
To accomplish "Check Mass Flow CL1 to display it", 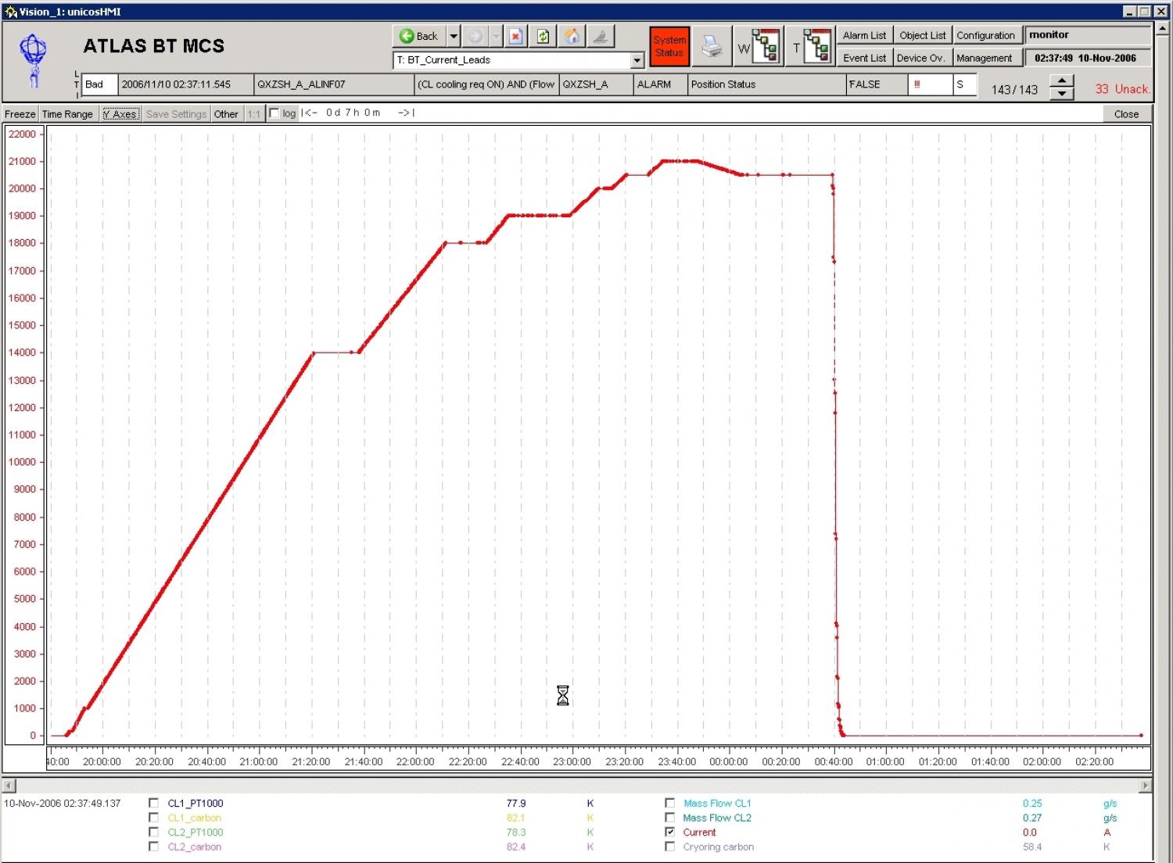I will 670,803.
